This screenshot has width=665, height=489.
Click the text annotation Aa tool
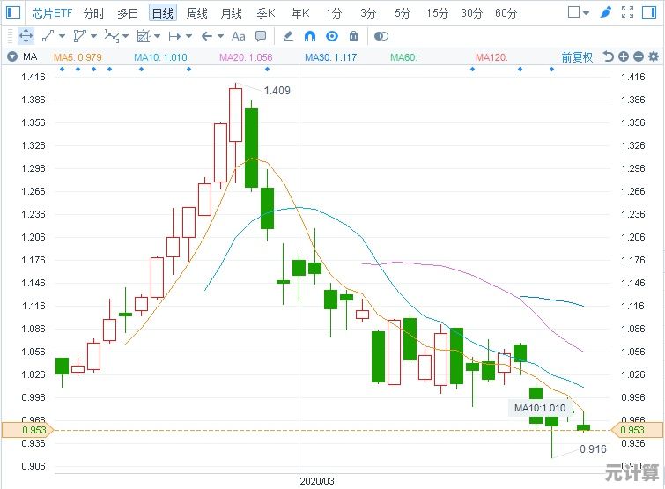click(239, 36)
